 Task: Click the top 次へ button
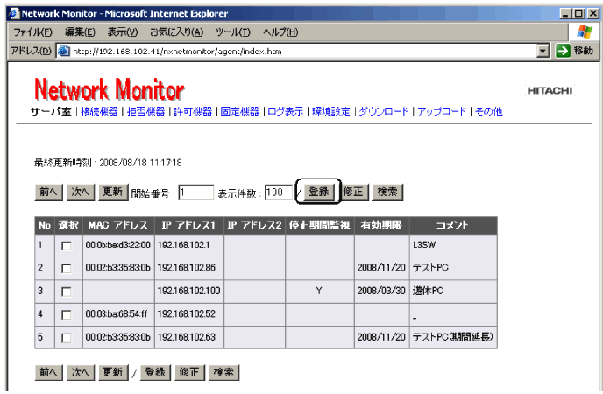(81, 192)
